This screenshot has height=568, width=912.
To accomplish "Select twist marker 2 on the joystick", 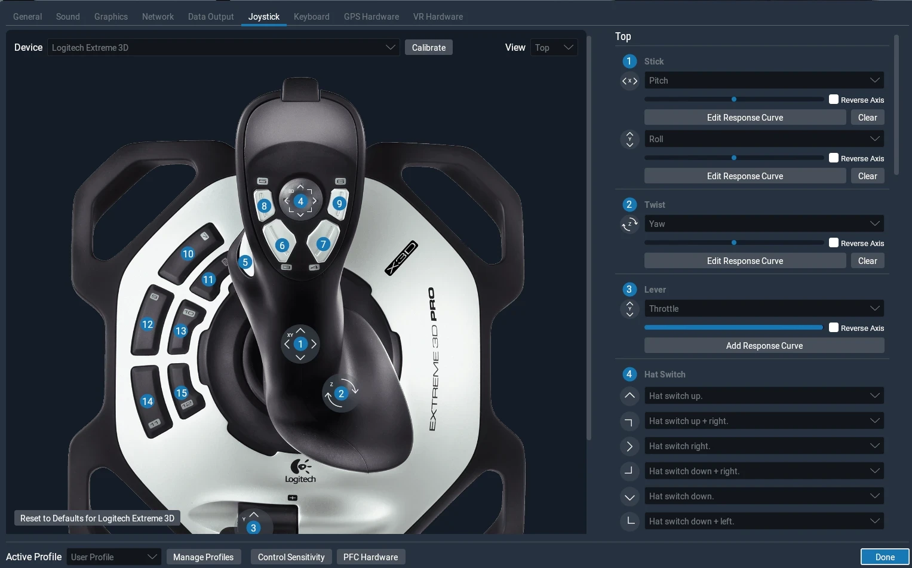I will tap(341, 394).
